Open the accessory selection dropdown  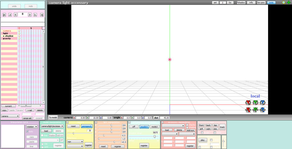(173, 126)
